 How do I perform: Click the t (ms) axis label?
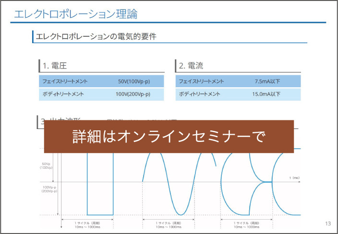[x=294, y=177]
